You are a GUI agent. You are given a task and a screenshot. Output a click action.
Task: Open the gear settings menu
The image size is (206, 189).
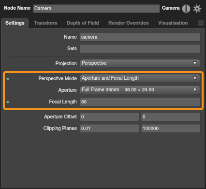(x=197, y=9)
